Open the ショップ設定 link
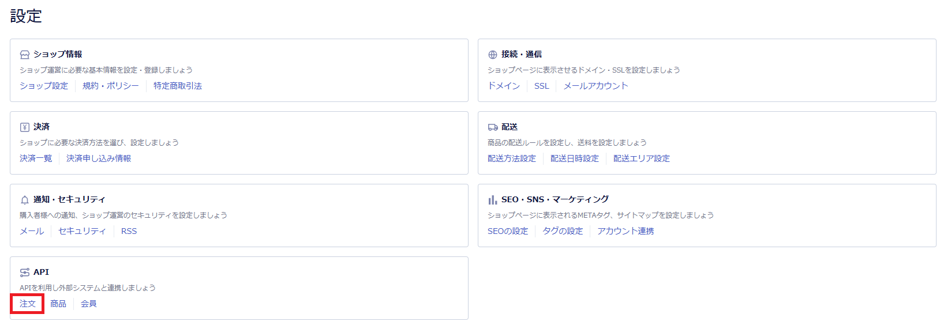 (44, 86)
